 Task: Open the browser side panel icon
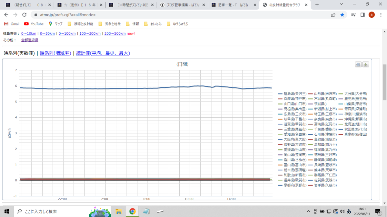pos(362,15)
